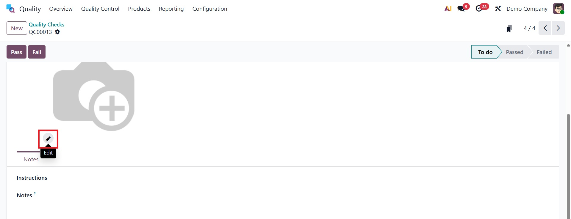Go to next record arrow
Image resolution: width=571 pixels, height=219 pixels.
558,28
